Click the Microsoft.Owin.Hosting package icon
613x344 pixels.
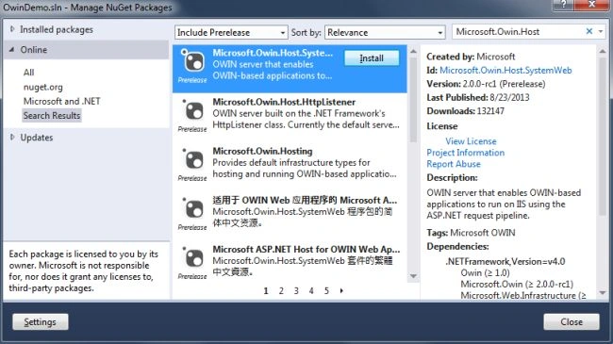click(x=192, y=159)
